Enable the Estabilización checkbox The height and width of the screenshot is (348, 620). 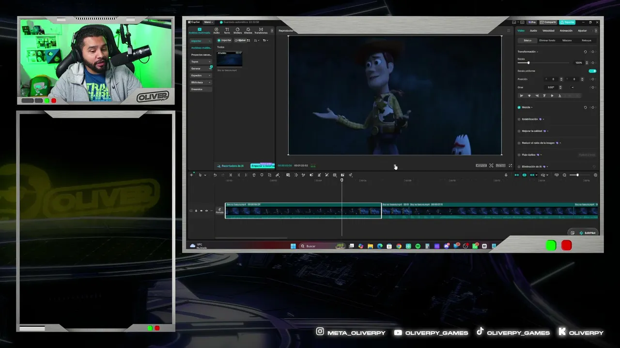point(519,119)
